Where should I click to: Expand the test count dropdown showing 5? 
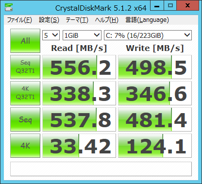point(51,35)
